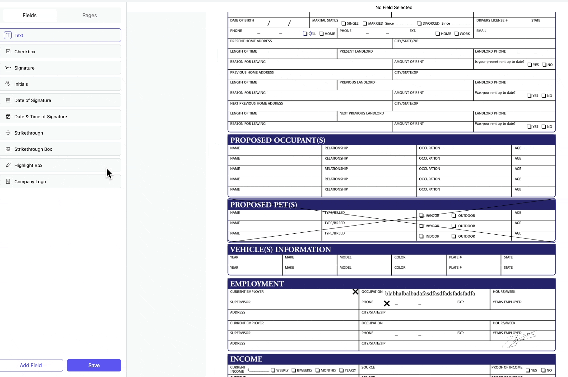Switch to the Pages tab
Screen dimensions: 568x377
click(89, 15)
